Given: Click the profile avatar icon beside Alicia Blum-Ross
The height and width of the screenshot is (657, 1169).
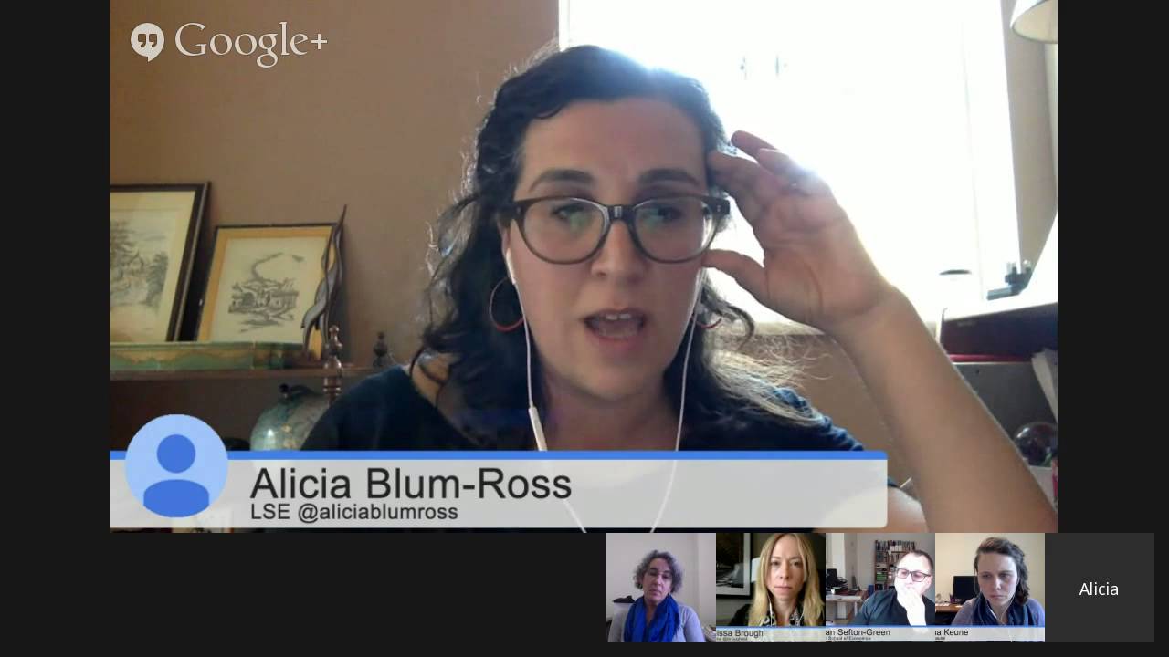Looking at the screenshot, I should [x=176, y=466].
